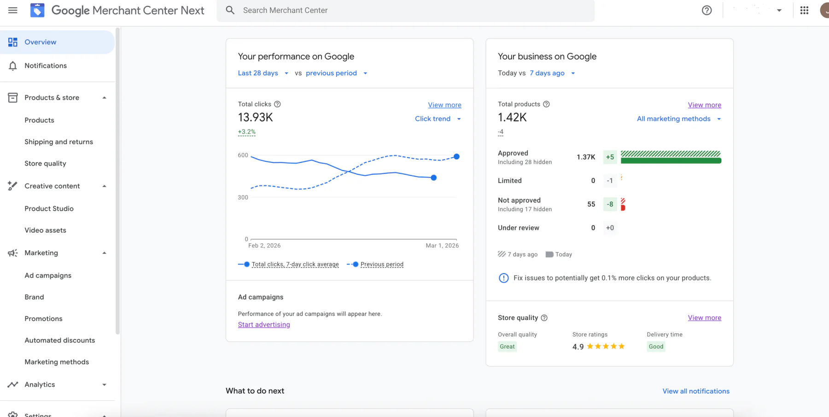The image size is (829, 417).
Task: Open Ad campaigns in sidebar
Action: click(x=48, y=275)
